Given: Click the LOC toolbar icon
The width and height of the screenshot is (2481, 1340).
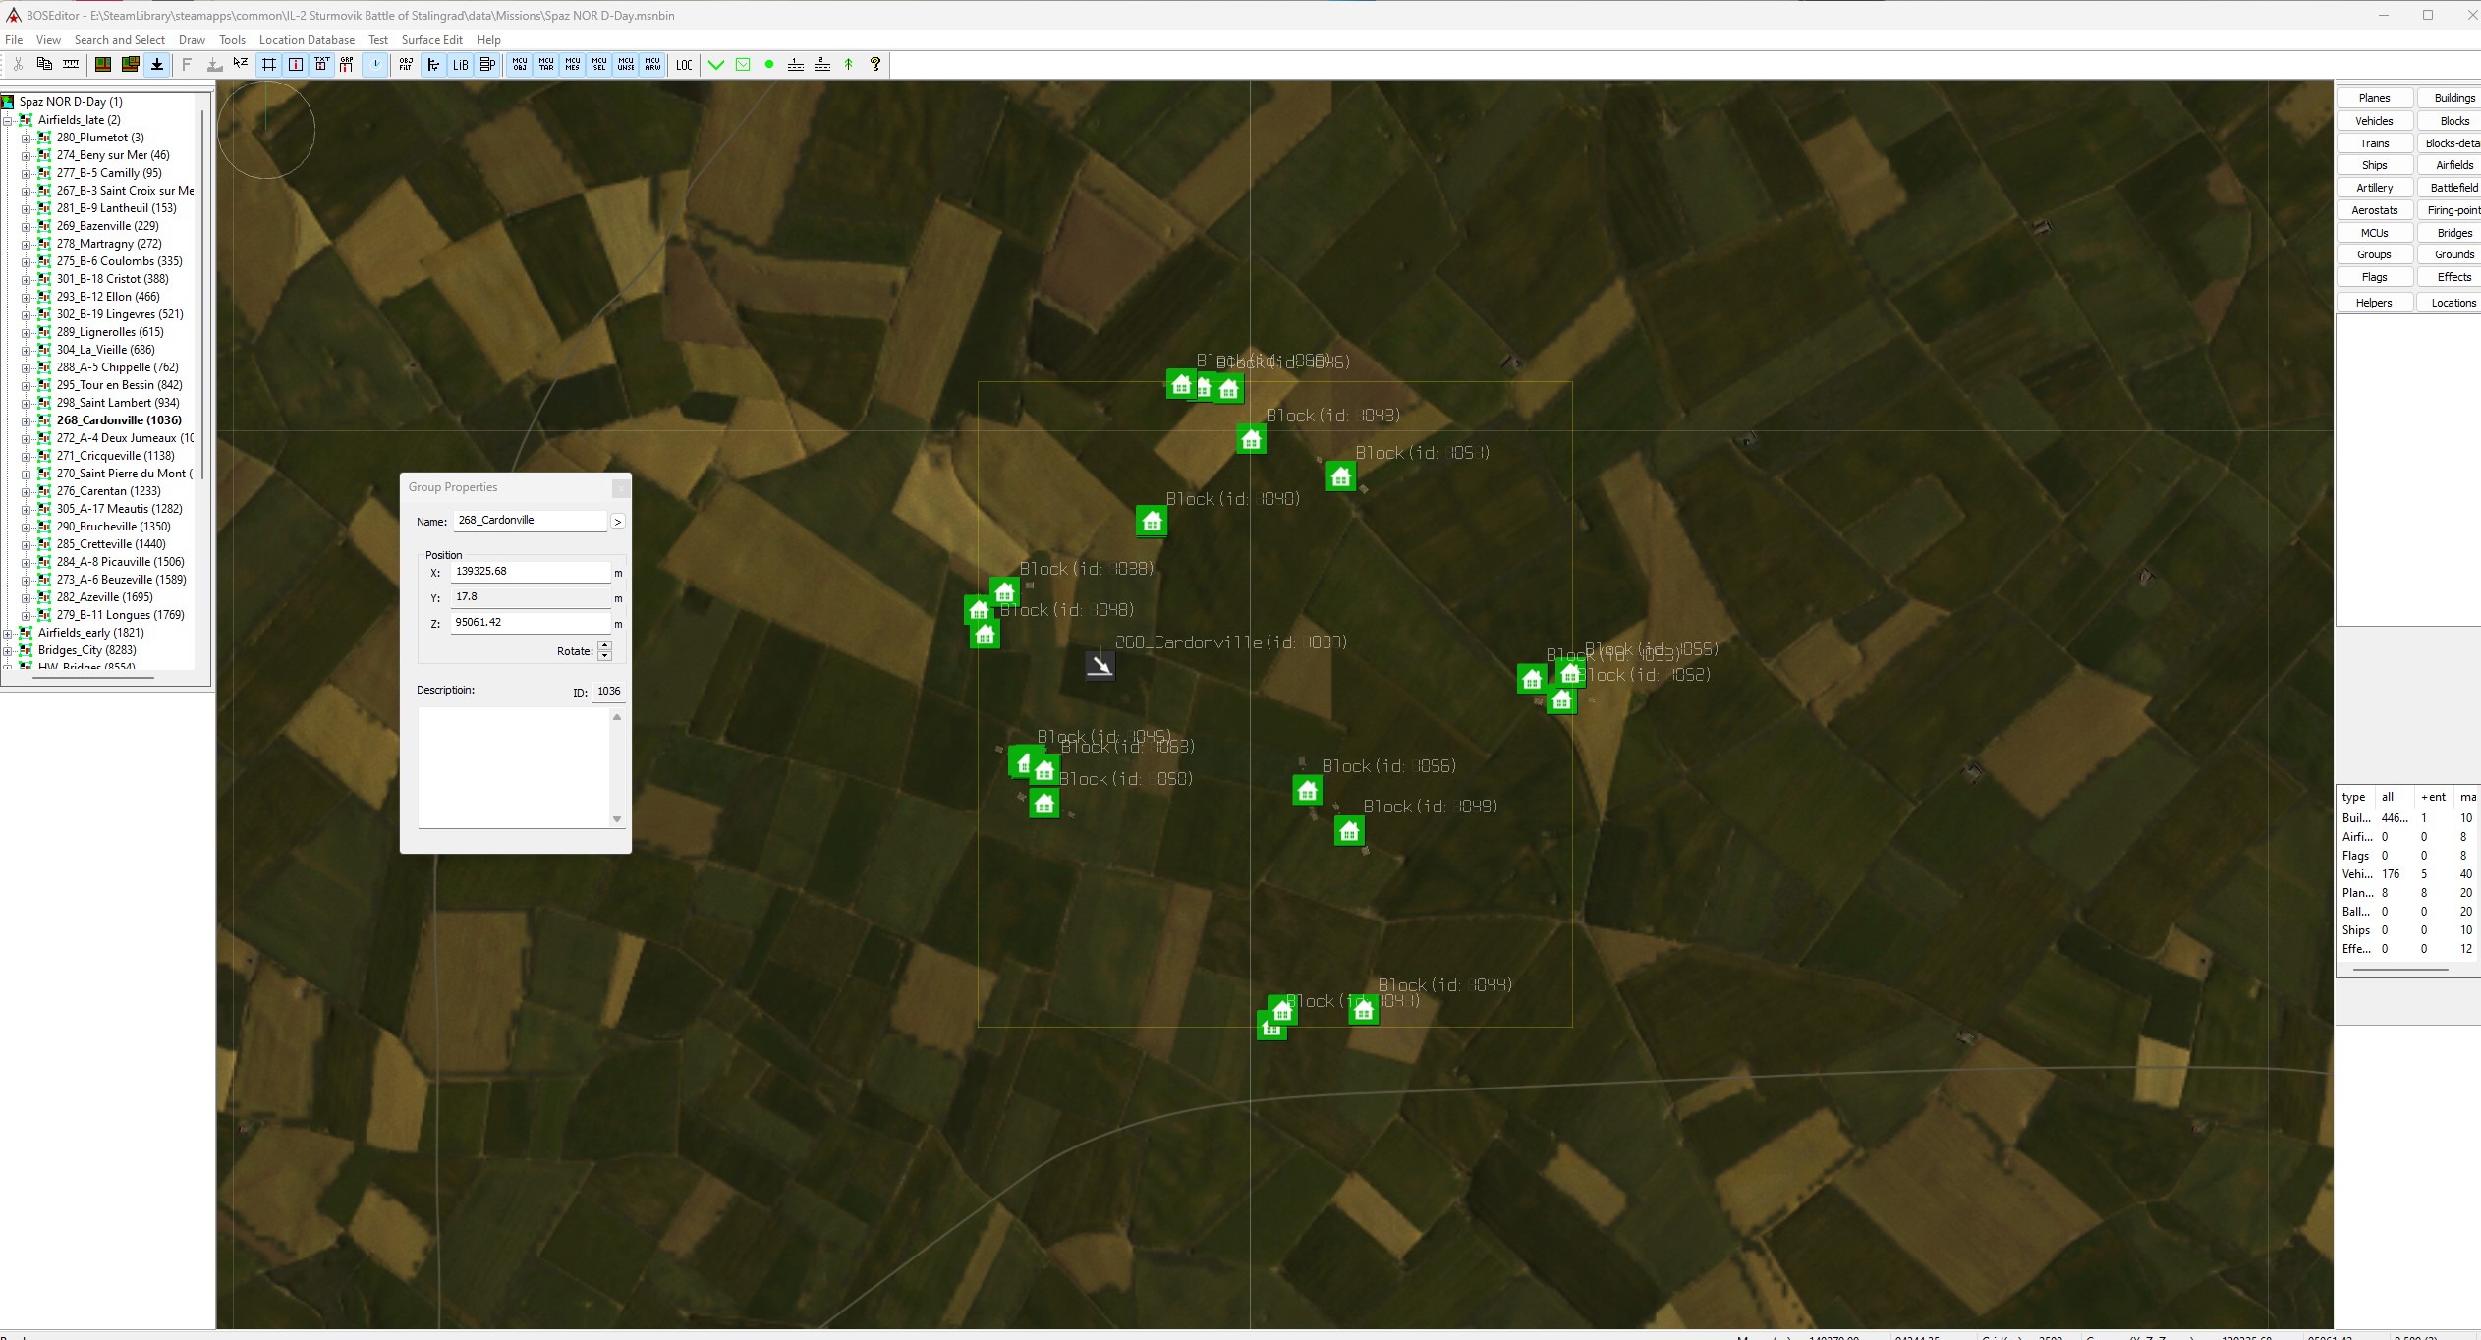Looking at the screenshot, I should 684,65.
